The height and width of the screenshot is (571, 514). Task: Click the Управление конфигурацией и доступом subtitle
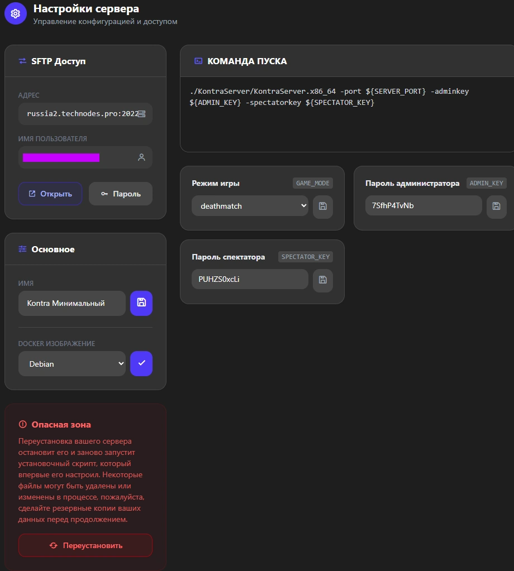point(106,21)
